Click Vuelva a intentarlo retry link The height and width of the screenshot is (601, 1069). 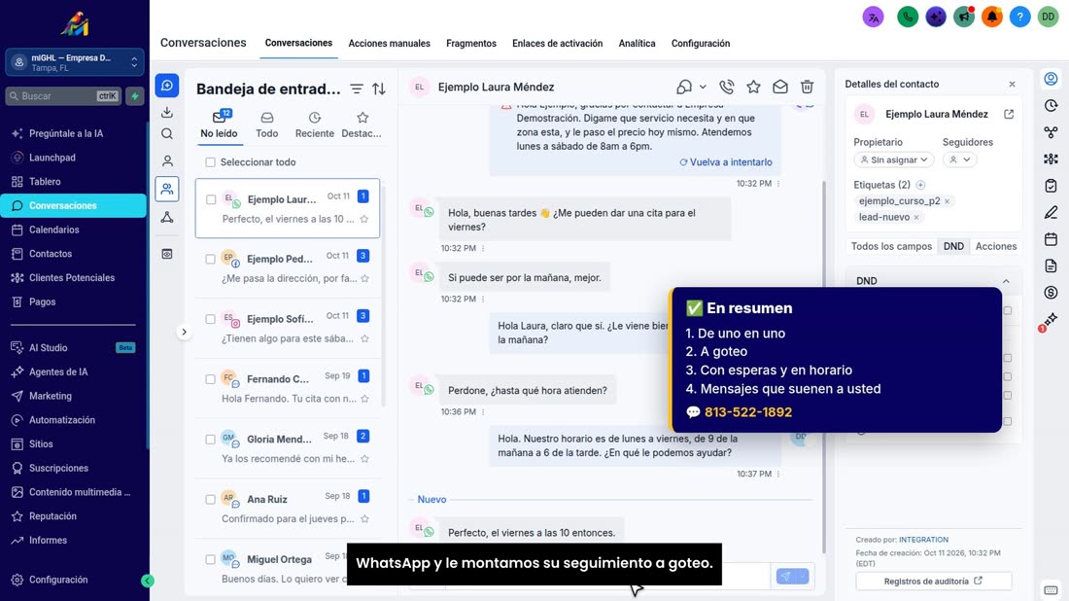coord(725,162)
